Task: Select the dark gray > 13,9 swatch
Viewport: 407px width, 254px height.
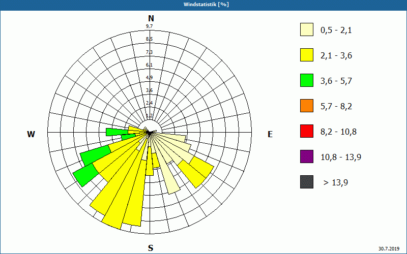Action: pyautogui.click(x=307, y=182)
